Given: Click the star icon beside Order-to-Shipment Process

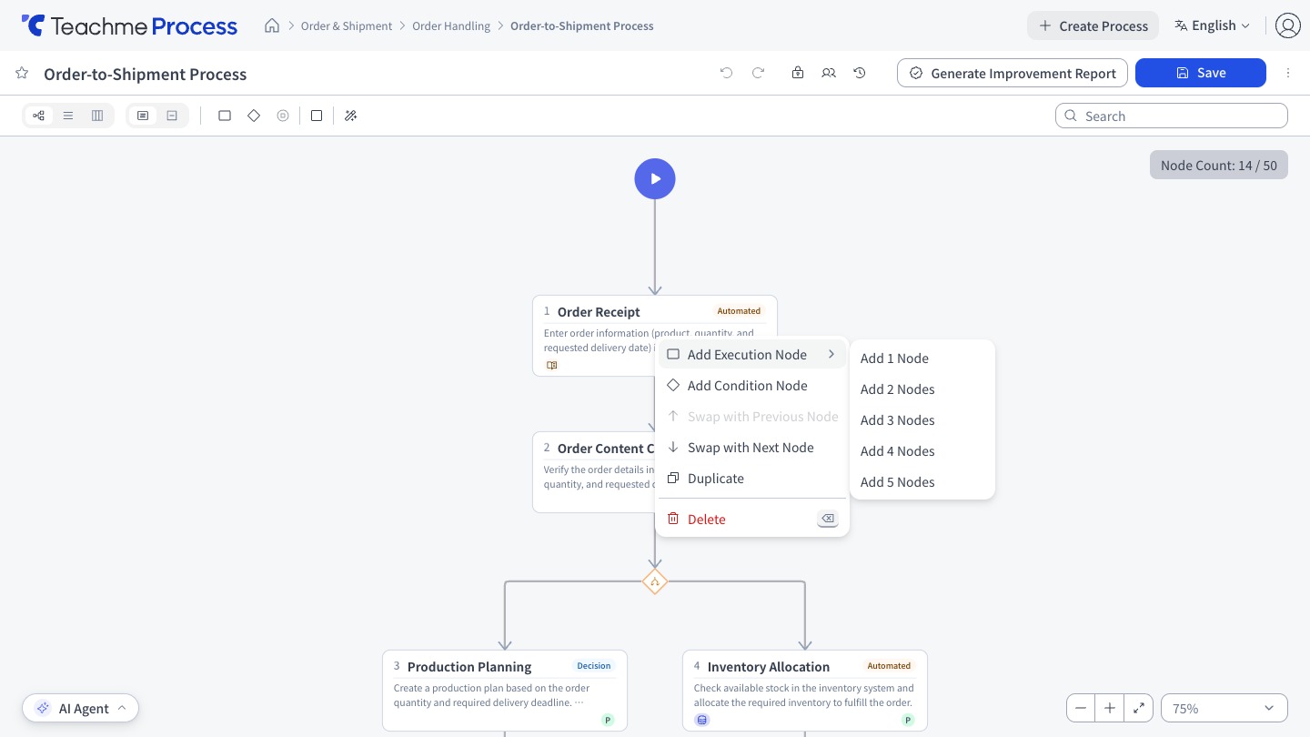Looking at the screenshot, I should tap(22, 74).
